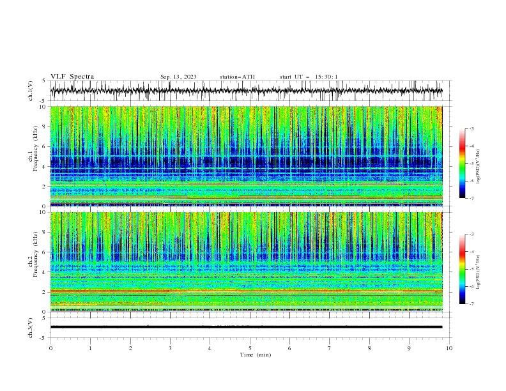This screenshot has height=391, width=506.
Task: Click the ch.1 spectrogram plot
Action: (247, 156)
